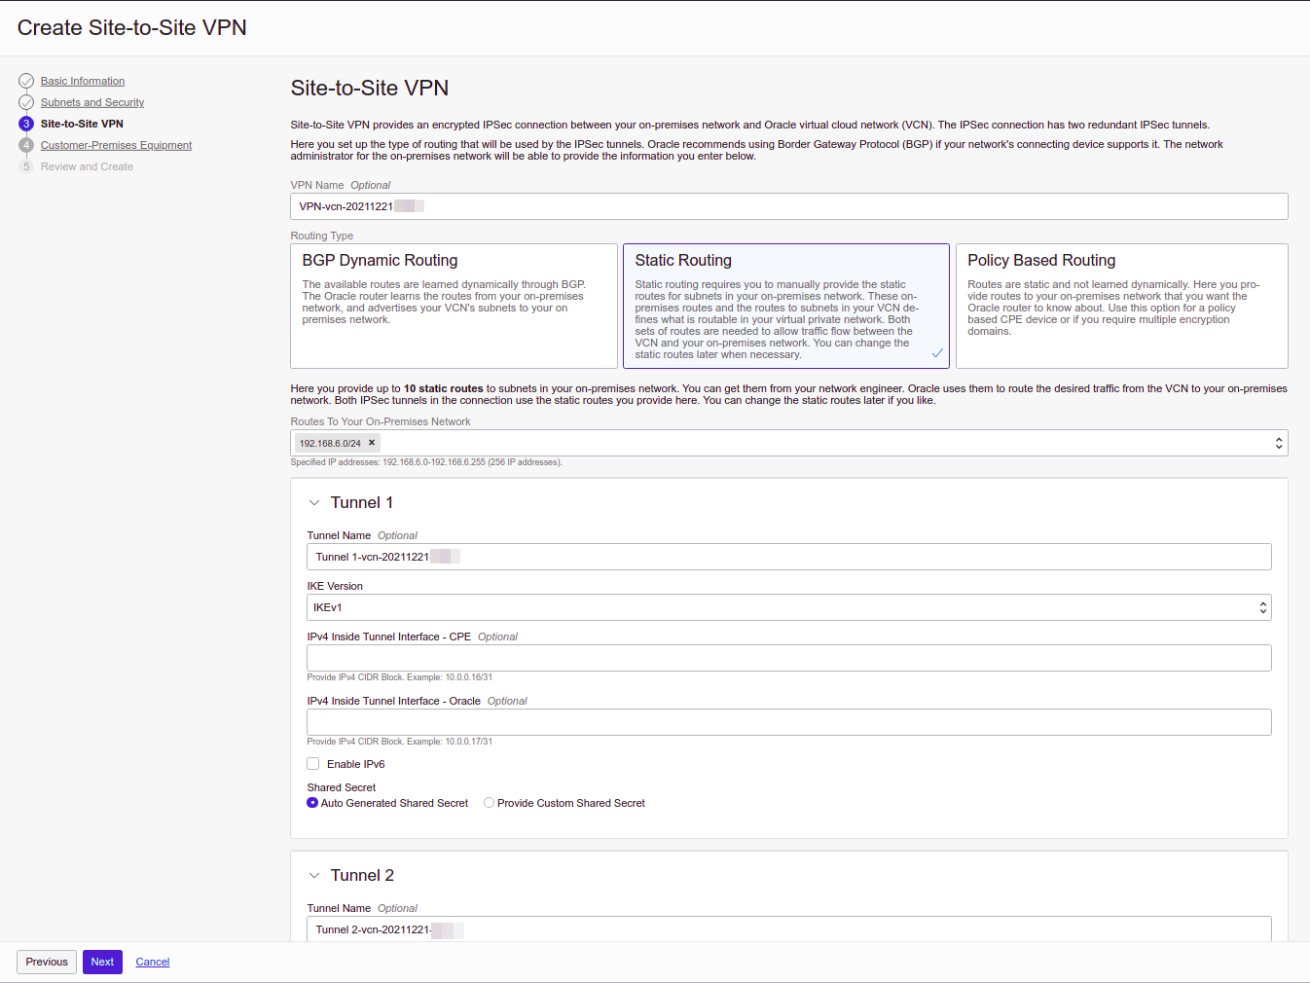This screenshot has width=1310, height=983.
Task: Click 'Example: 10.0.0.16/31' hint text
Action: tap(450, 677)
